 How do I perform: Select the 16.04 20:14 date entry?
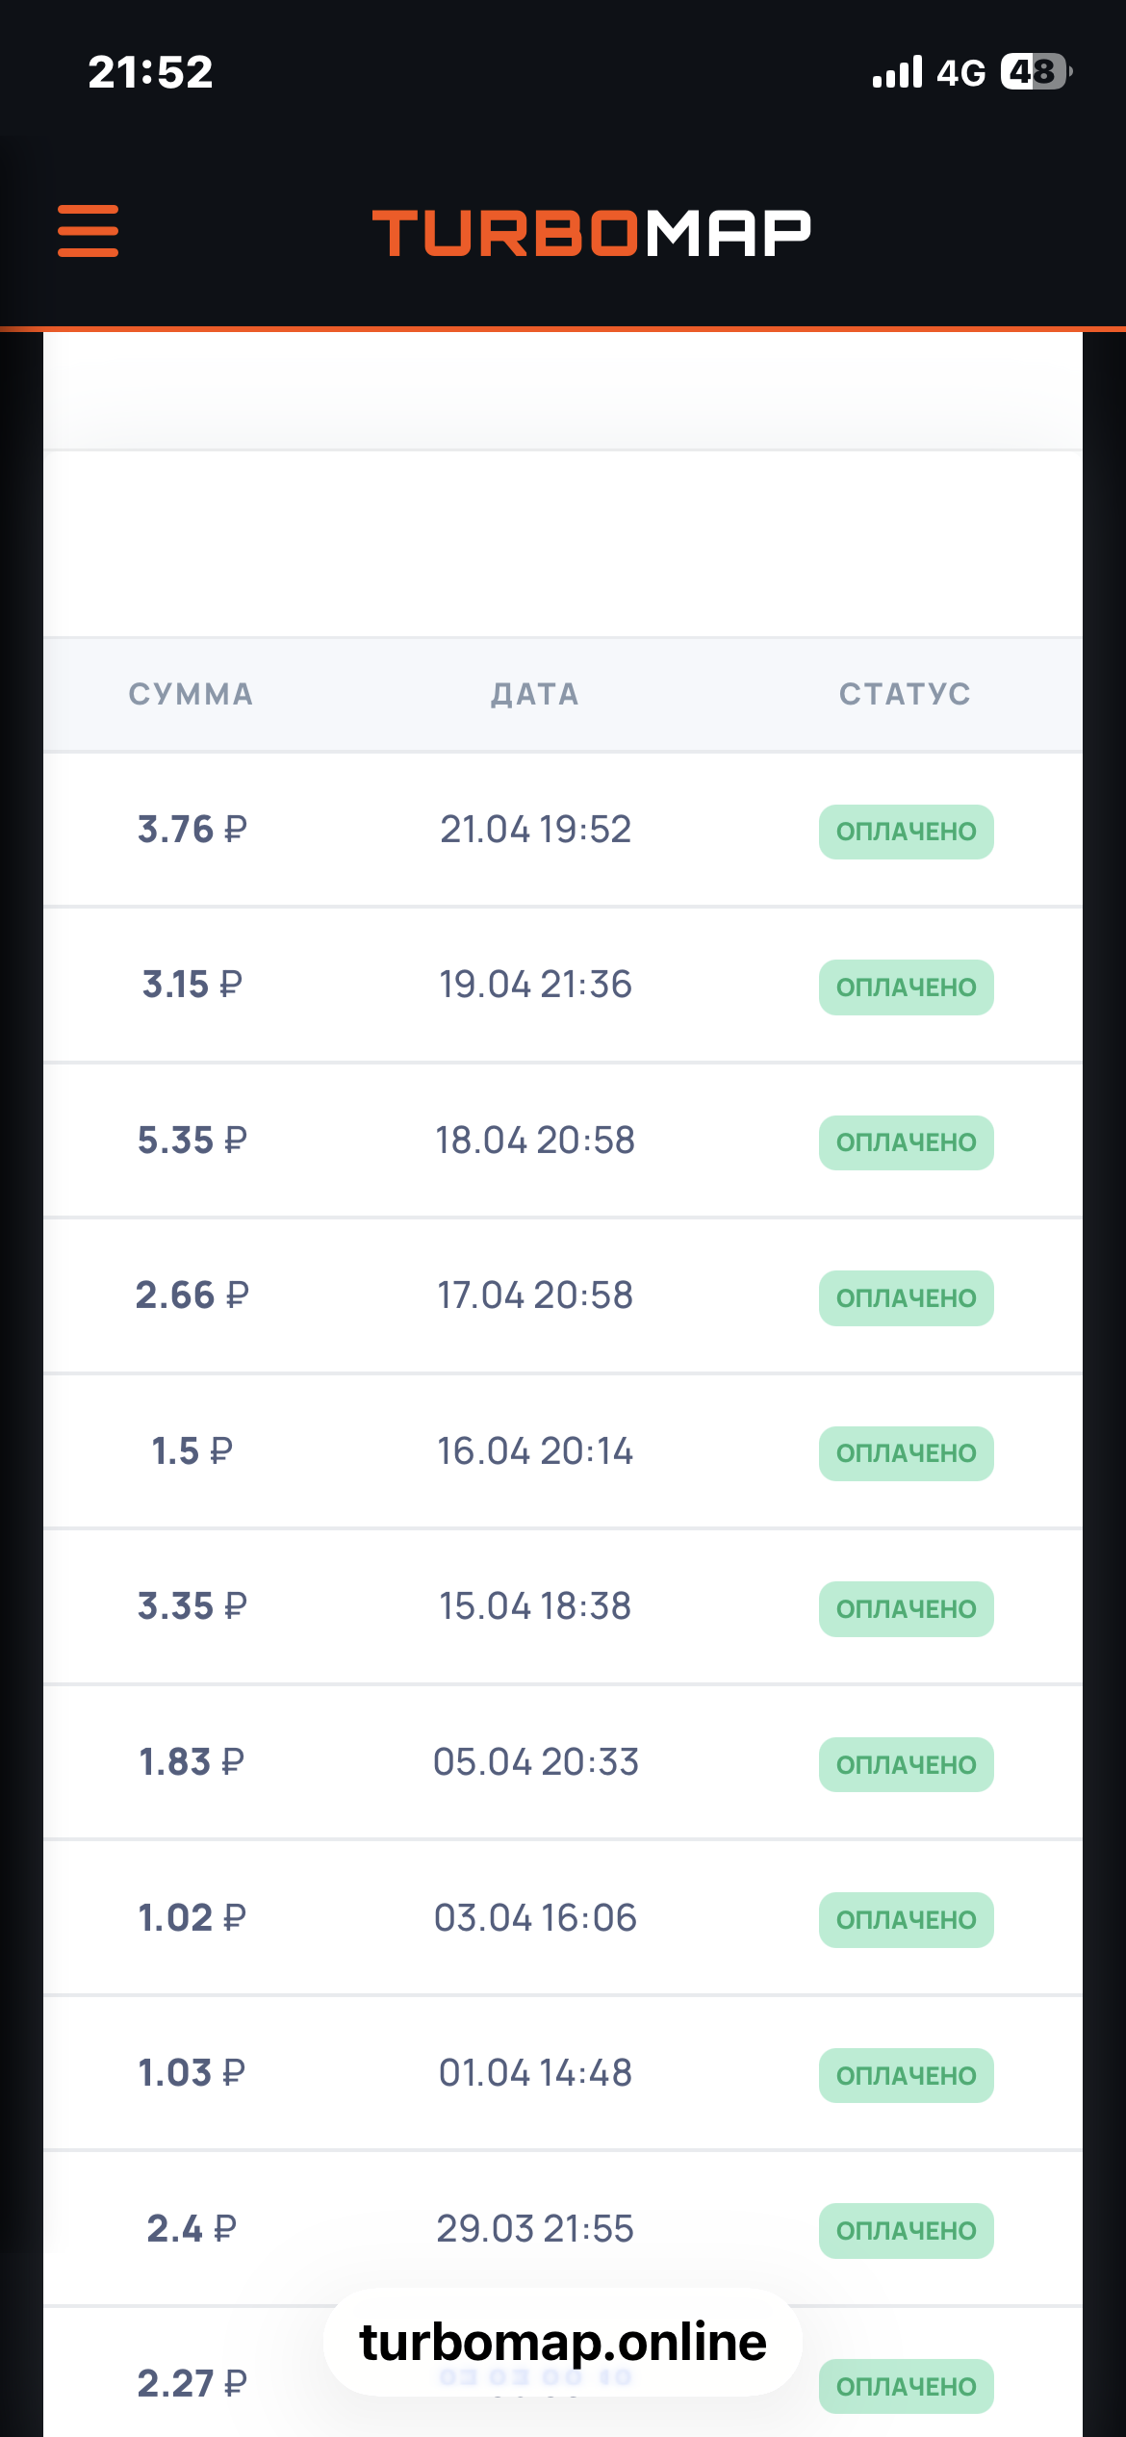click(x=535, y=1451)
